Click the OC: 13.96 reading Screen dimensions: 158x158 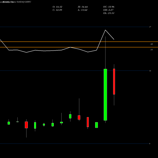coord(109,7)
